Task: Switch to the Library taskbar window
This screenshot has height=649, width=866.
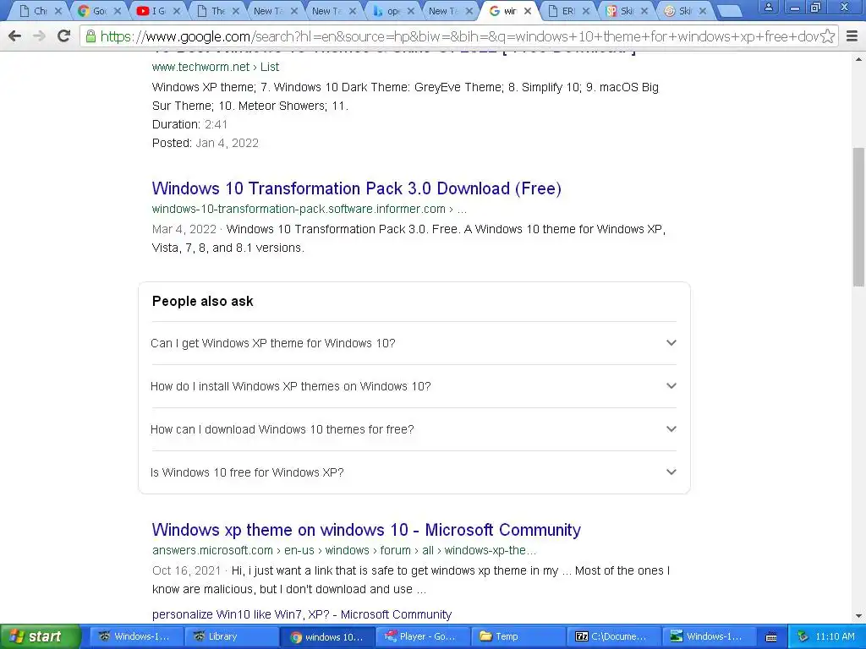Action: (x=232, y=636)
